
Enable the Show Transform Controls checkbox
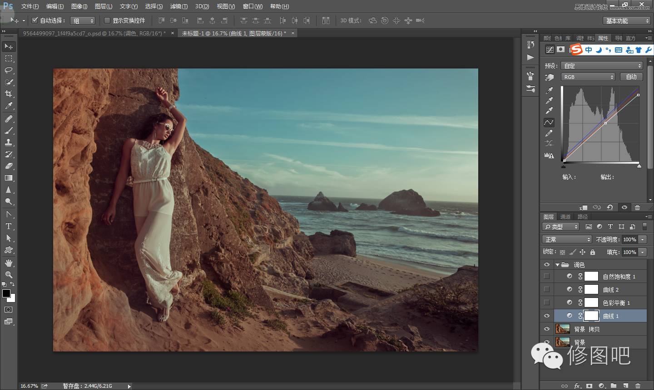coord(107,20)
